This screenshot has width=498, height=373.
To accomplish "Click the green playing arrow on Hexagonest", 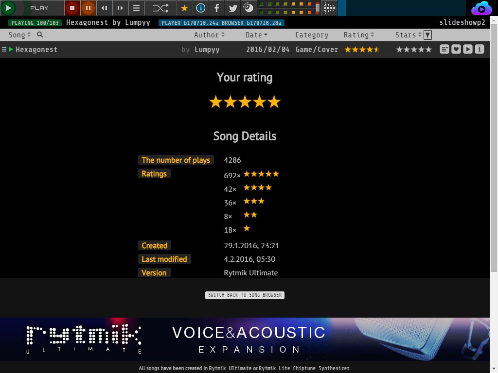I will click(11, 50).
